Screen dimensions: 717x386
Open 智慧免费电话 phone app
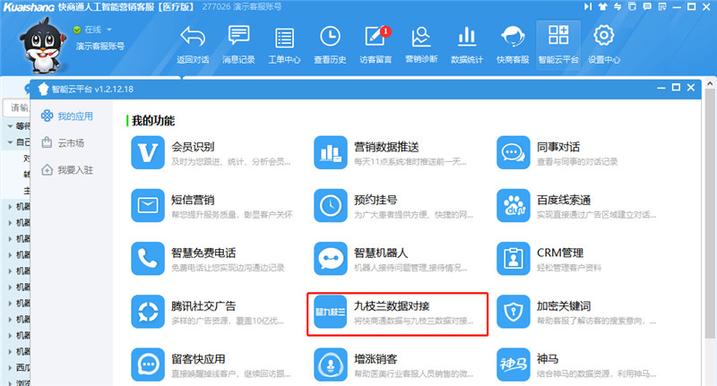[x=147, y=258]
